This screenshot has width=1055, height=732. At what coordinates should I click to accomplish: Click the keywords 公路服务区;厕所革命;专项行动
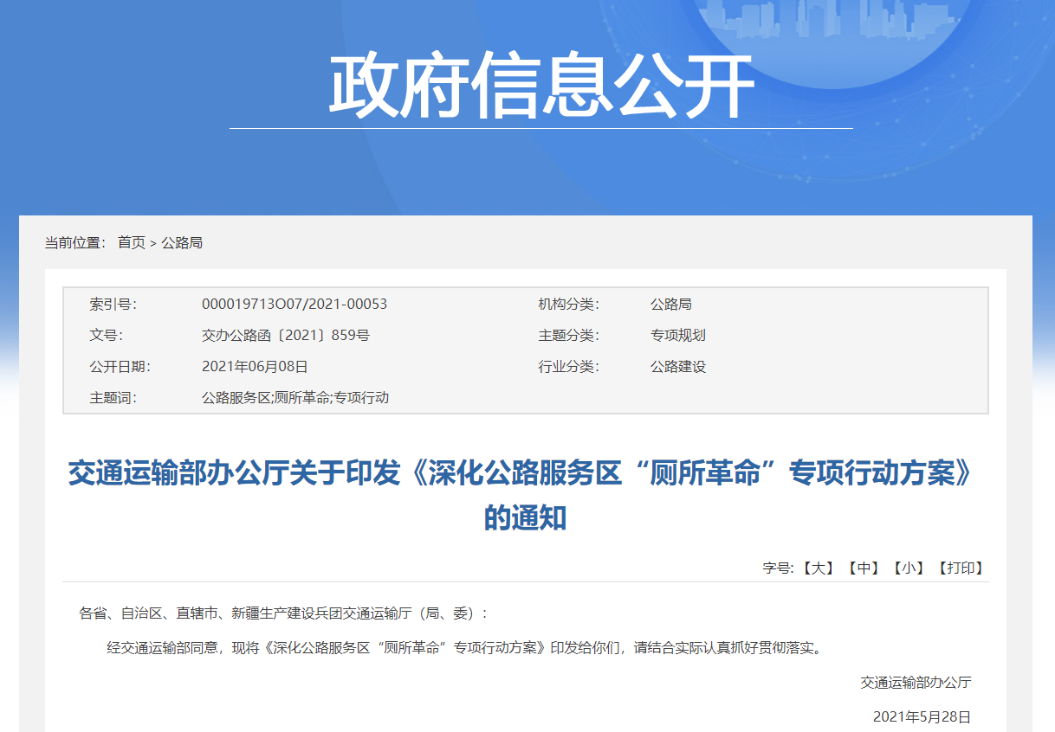[295, 398]
